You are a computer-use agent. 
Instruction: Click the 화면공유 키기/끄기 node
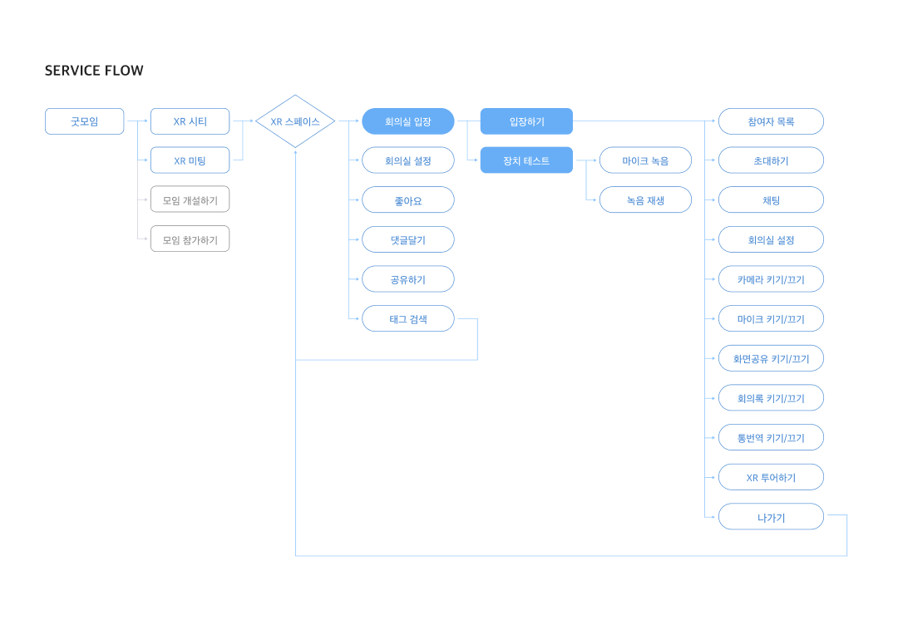coord(771,358)
